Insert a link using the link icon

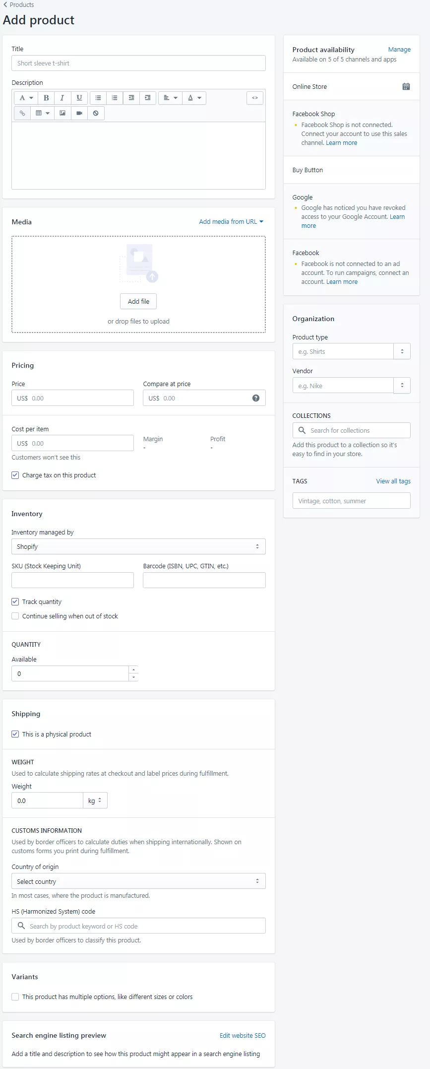(x=22, y=113)
